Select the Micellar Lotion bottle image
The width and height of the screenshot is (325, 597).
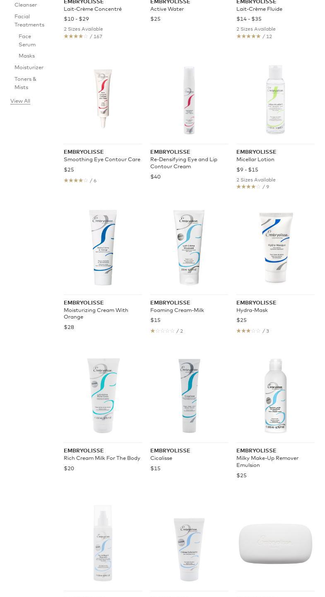tap(275, 100)
